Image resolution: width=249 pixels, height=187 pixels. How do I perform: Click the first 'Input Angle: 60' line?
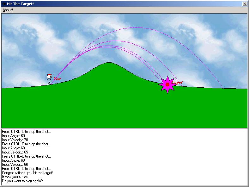pyautogui.click(x=13, y=136)
